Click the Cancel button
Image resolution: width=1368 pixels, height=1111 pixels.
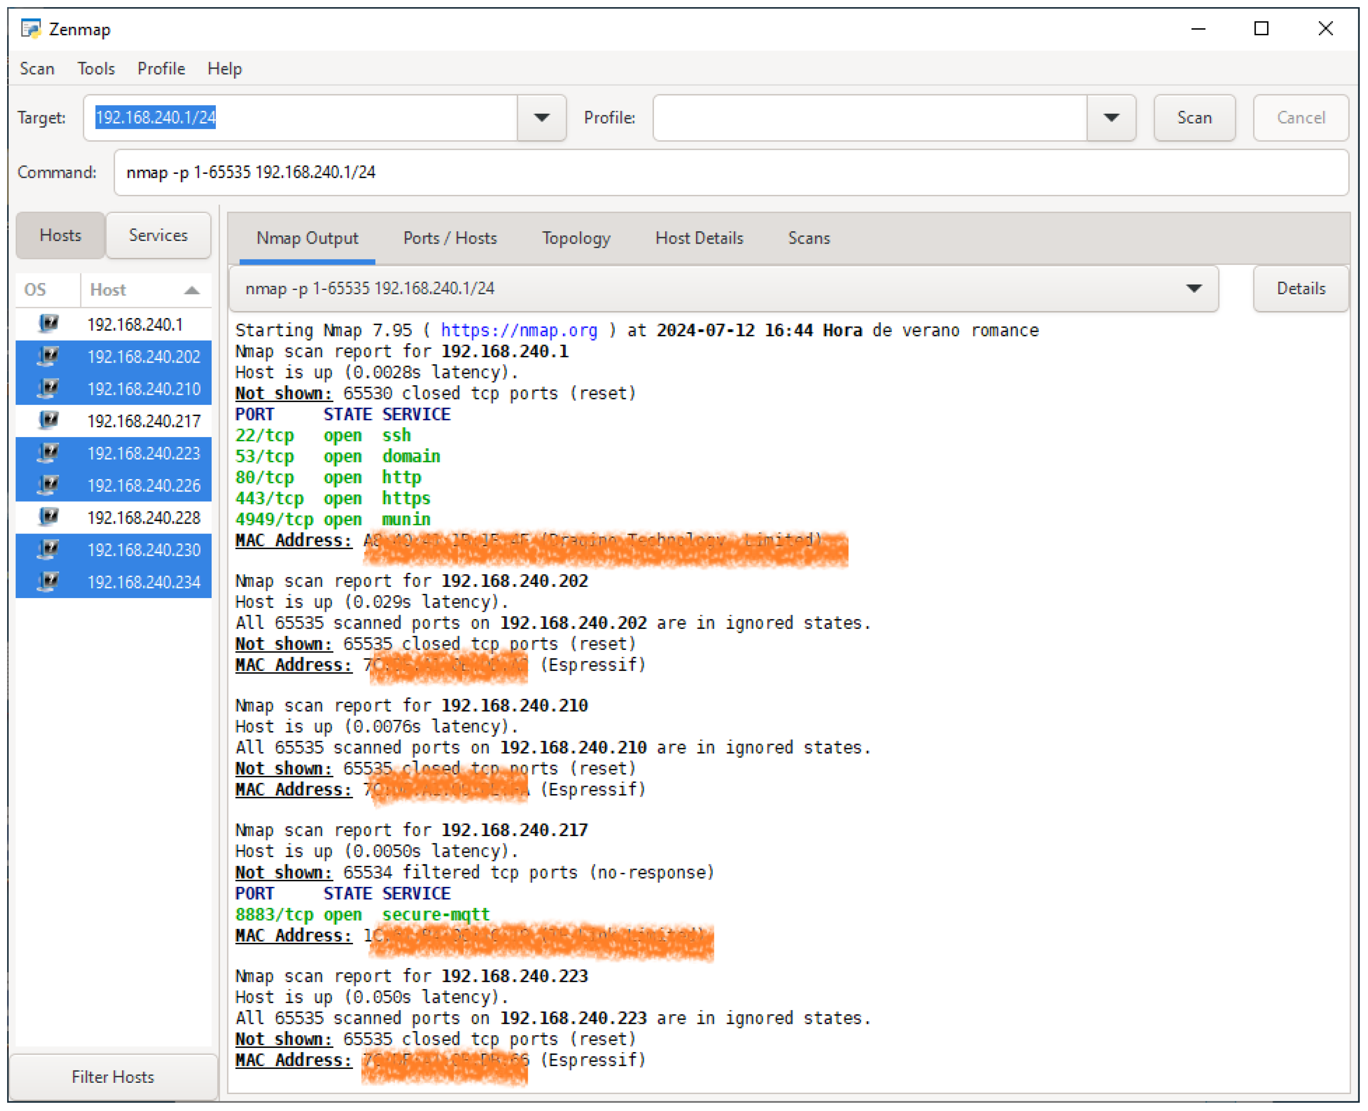pyautogui.click(x=1301, y=118)
